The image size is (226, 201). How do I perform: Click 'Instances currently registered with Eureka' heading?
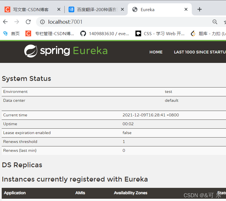pos(75,179)
